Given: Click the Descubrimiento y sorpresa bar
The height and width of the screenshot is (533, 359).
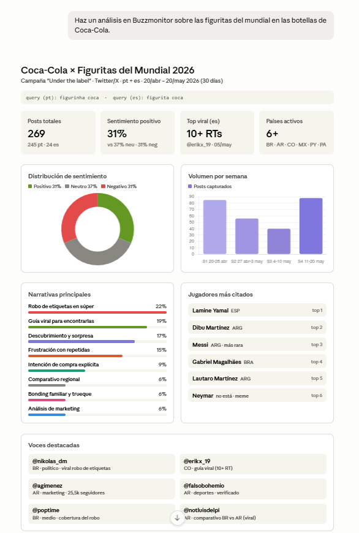Looking at the screenshot, I should pos(81,341).
